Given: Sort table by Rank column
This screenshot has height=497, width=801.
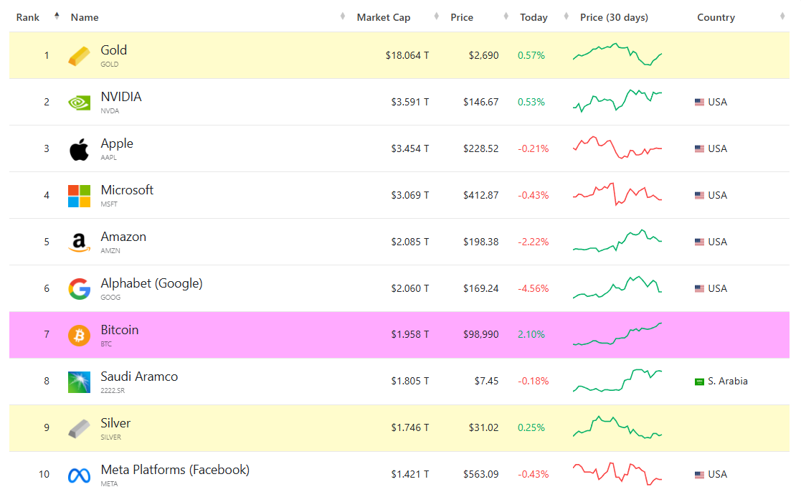Looking at the screenshot, I should 28,17.
